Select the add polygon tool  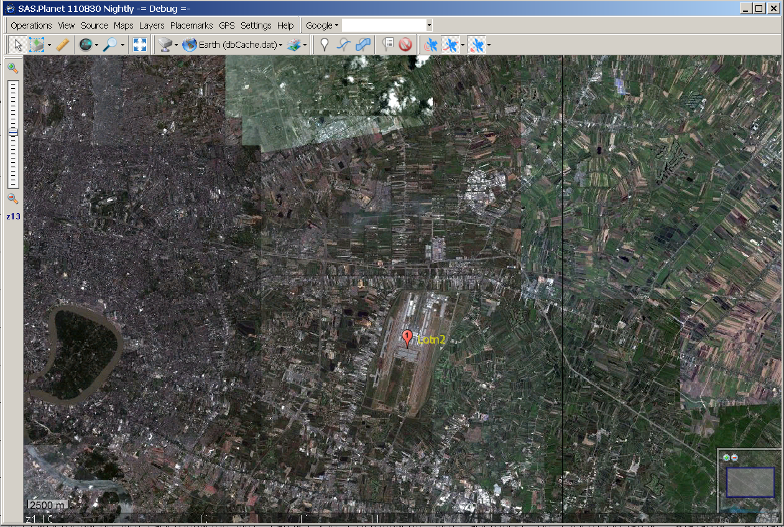(x=363, y=45)
